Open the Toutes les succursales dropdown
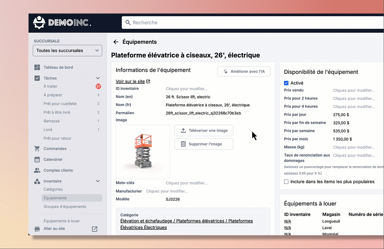 (68, 51)
